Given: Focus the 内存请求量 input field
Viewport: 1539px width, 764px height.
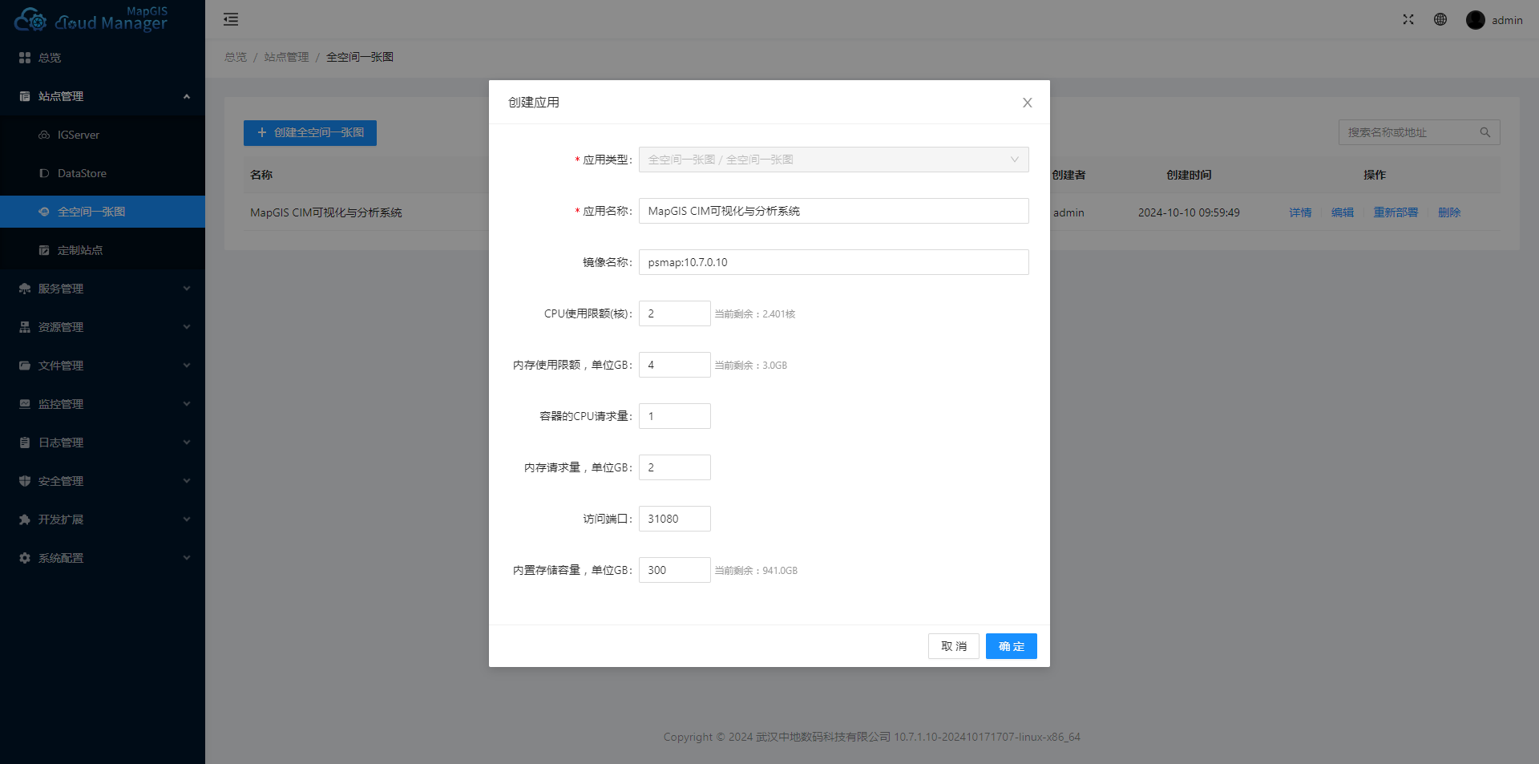Looking at the screenshot, I should click(x=674, y=467).
